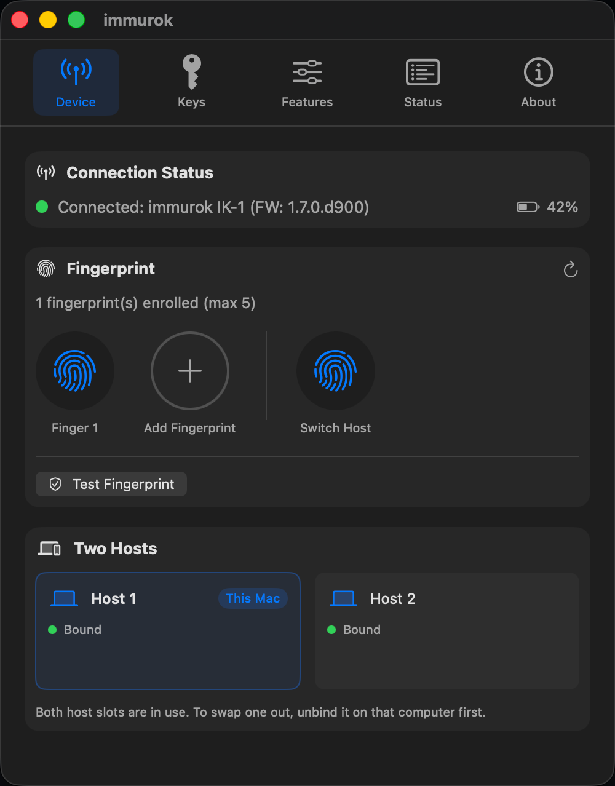Click the immurok window title
Screen dimensions: 615x786
(x=138, y=20)
